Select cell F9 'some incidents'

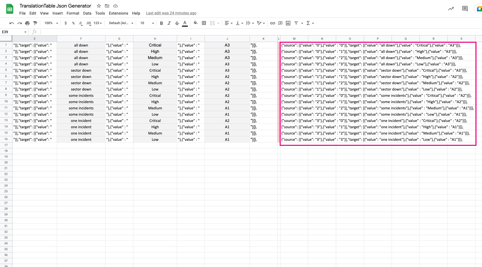(x=81, y=96)
